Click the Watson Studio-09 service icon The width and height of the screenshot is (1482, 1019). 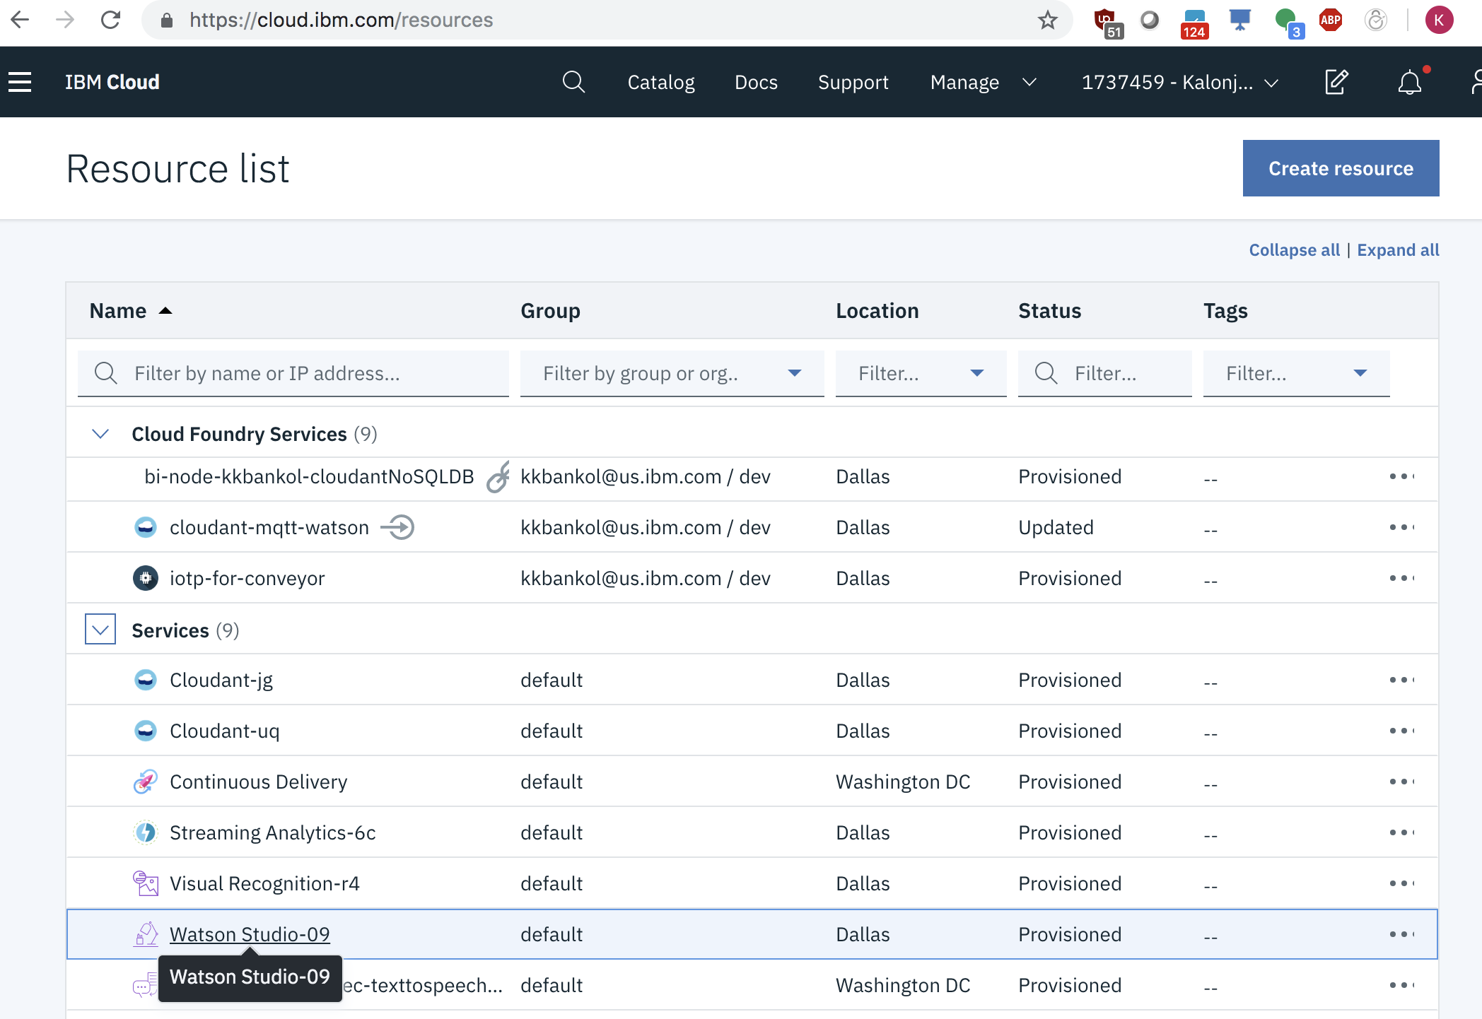[146, 934]
